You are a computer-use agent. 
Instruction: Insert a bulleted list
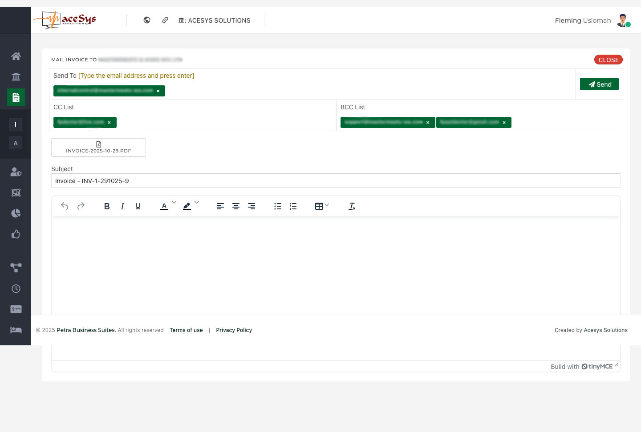[278, 206]
